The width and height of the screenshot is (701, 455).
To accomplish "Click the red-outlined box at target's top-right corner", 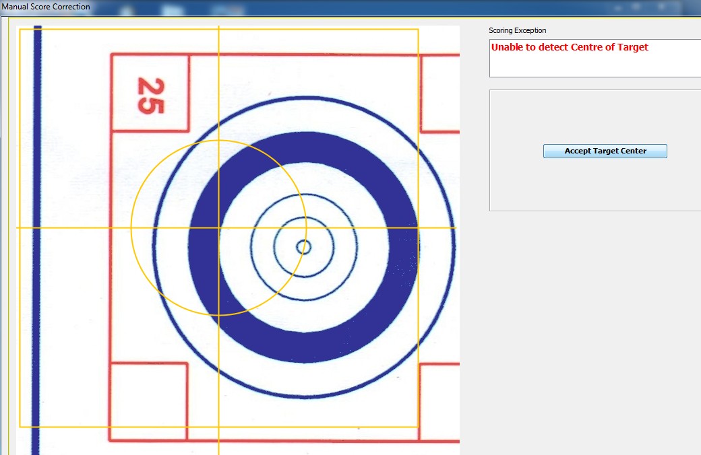I will [x=439, y=94].
